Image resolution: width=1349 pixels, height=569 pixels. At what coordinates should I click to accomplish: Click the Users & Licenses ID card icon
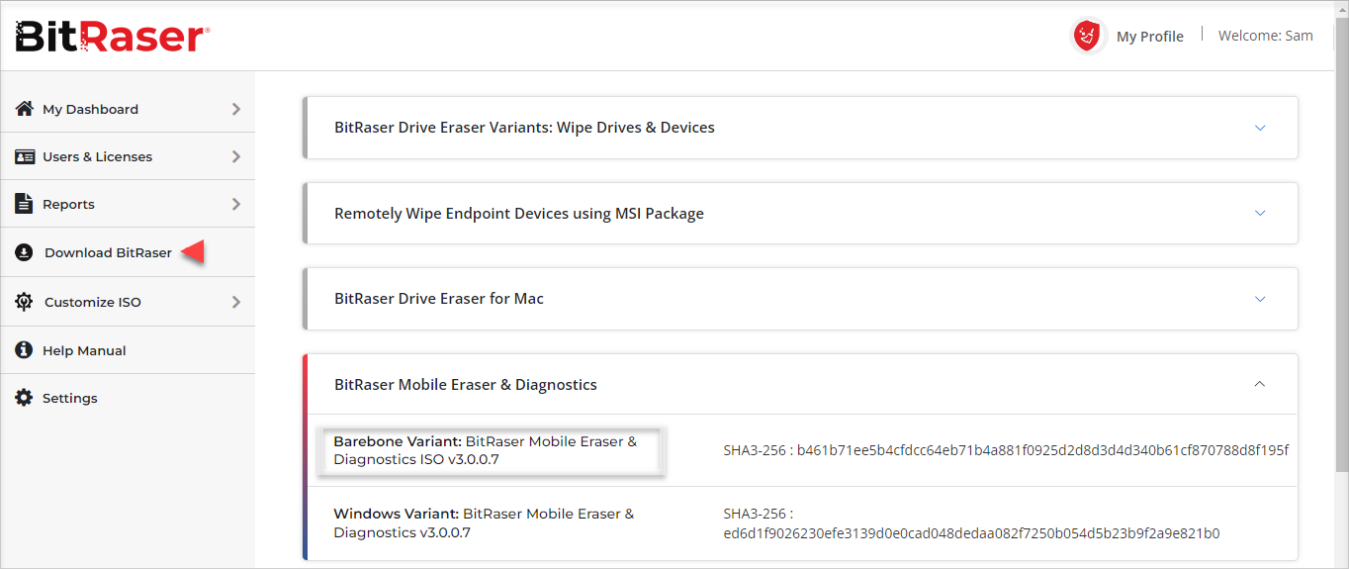tap(25, 156)
